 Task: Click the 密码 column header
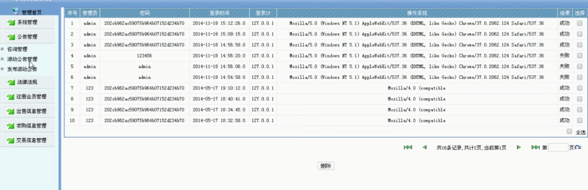tap(145, 13)
